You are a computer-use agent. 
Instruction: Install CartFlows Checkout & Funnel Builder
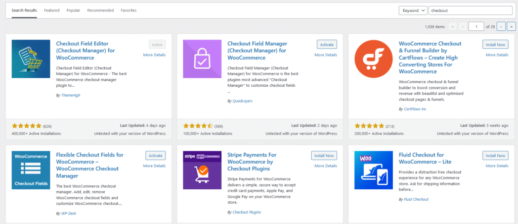495,44
